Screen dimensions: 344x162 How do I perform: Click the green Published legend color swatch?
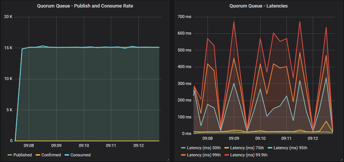click(x=10, y=155)
